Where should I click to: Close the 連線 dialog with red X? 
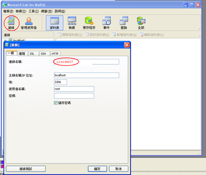pyautogui.click(x=127, y=45)
